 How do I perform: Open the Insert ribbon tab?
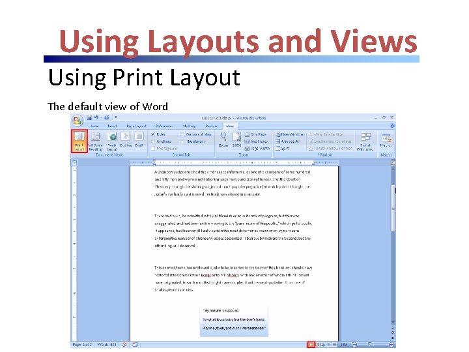112,126
